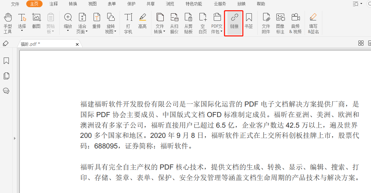Open the 填写&签名 fill and sign tool
The height and width of the screenshot is (193, 371).
point(313,23)
